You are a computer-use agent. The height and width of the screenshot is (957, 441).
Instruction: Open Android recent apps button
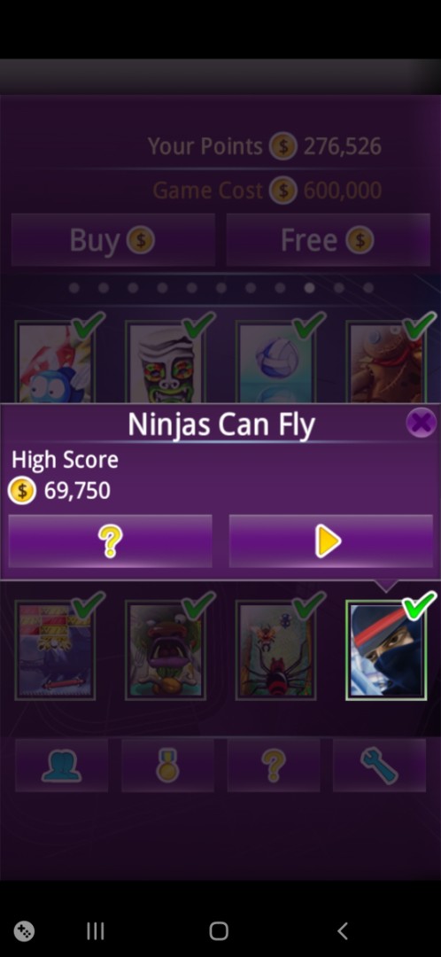tap(96, 930)
